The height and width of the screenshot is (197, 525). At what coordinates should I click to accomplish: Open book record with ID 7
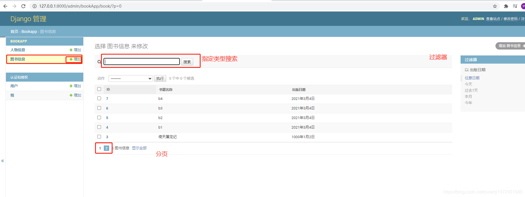(x=107, y=99)
